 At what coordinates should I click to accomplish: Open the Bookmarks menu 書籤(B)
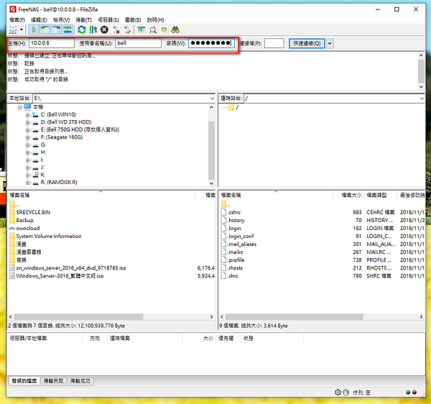coord(133,20)
